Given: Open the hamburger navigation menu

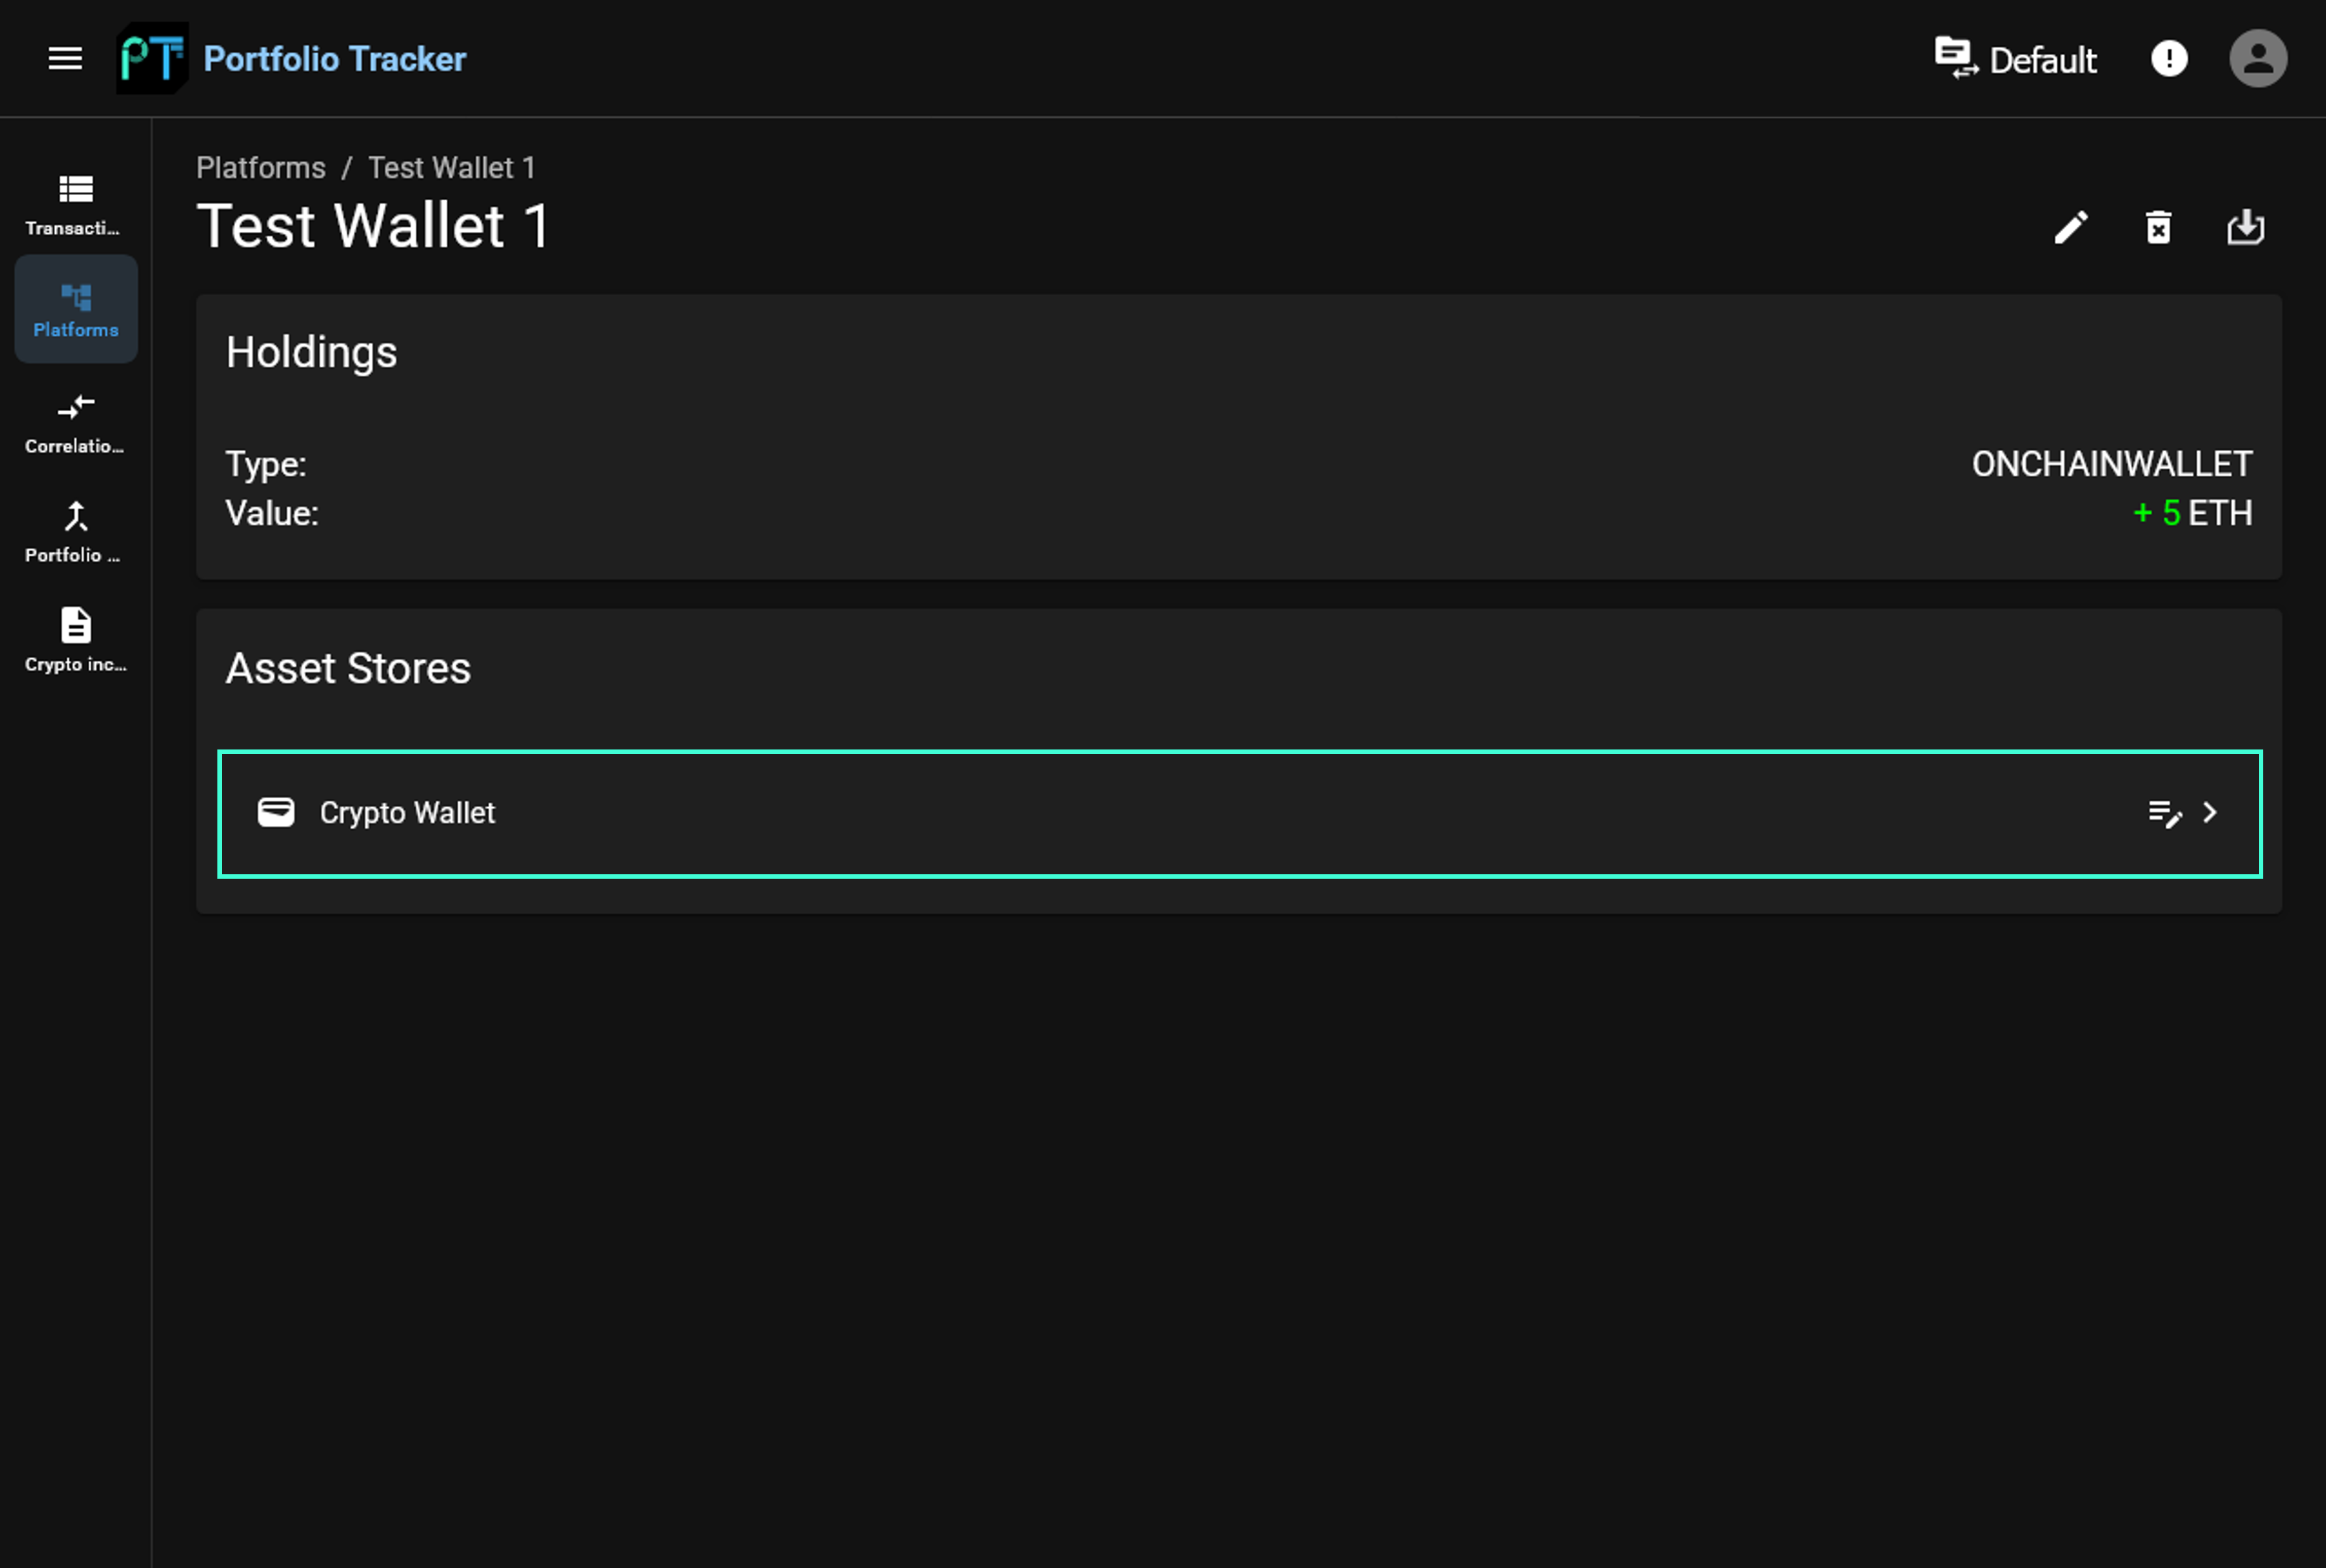Looking at the screenshot, I should click(x=65, y=59).
